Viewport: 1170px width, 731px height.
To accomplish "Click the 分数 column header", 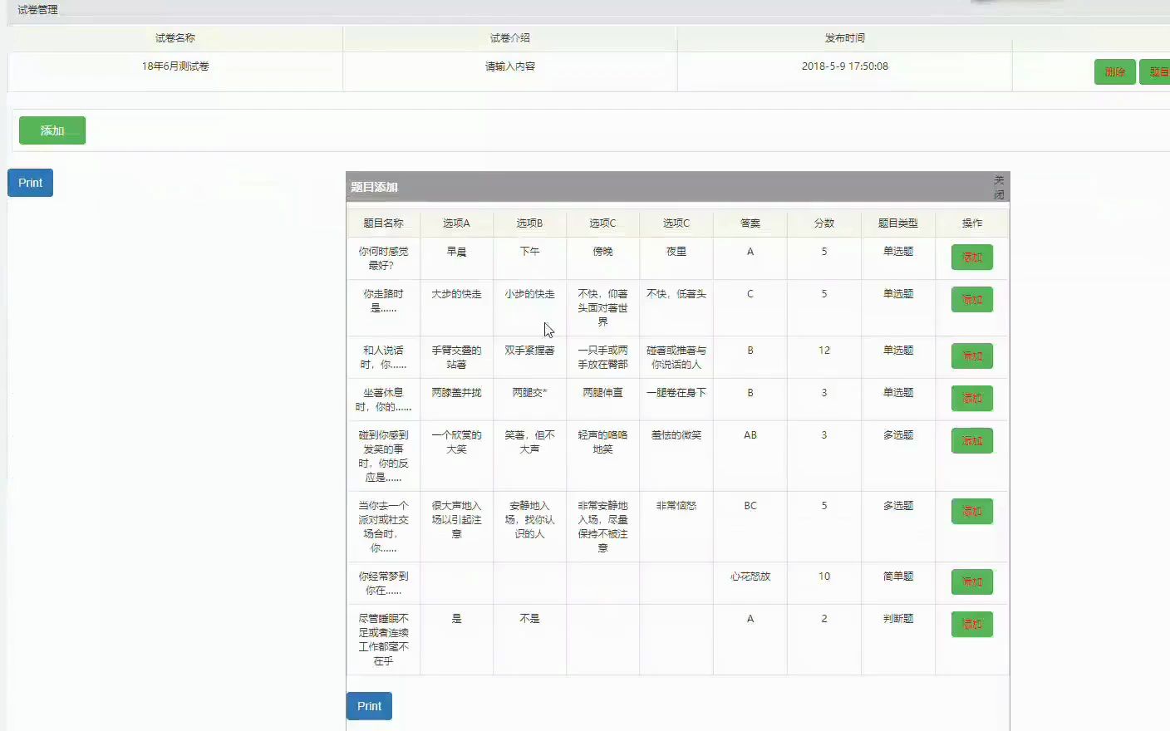I will pyautogui.click(x=824, y=223).
